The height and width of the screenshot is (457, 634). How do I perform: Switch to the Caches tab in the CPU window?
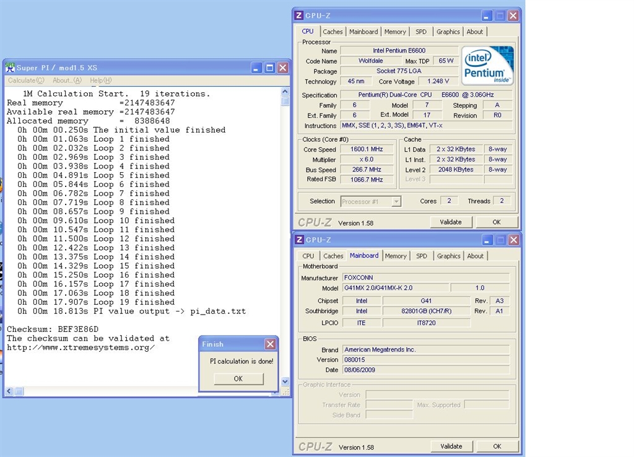point(332,32)
